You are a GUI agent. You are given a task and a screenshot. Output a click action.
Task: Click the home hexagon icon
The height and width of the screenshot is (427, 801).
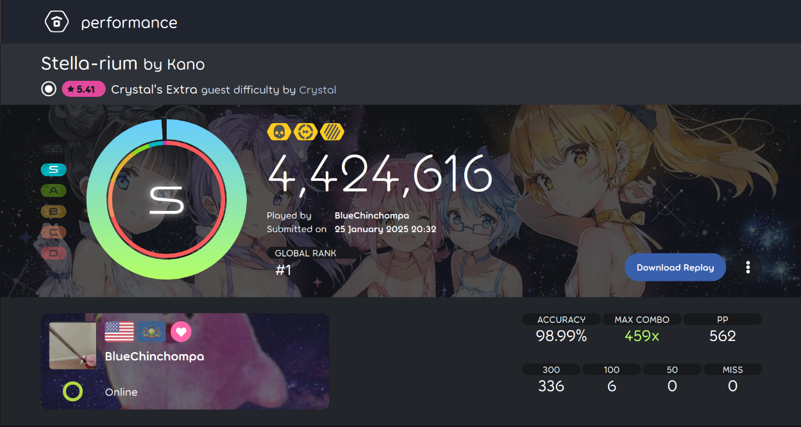point(56,22)
